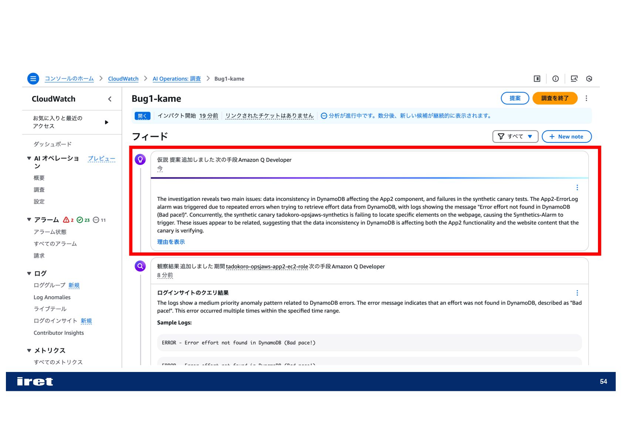The image size is (622, 440).
Task: Collapse the メトリクス section triangle
Action: (x=29, y=351)
